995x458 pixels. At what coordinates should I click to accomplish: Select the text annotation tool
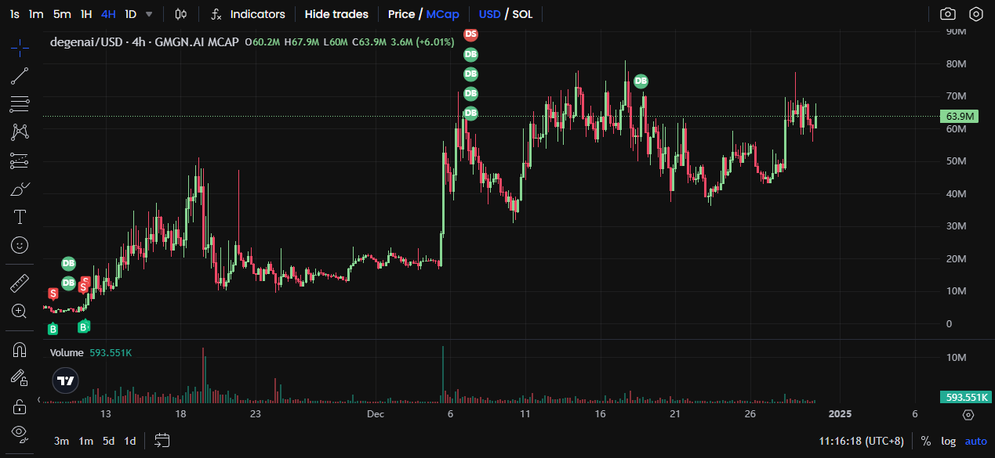20,217
